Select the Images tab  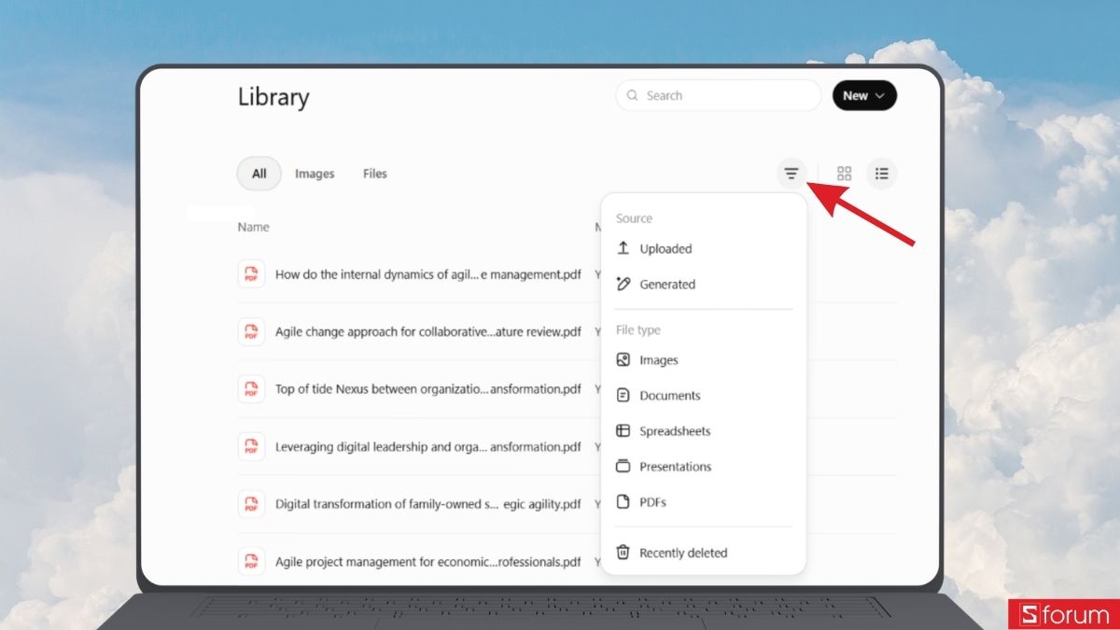[315, 174]
